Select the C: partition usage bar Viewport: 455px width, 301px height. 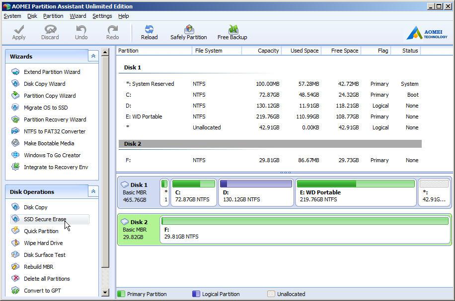point(194,183)
